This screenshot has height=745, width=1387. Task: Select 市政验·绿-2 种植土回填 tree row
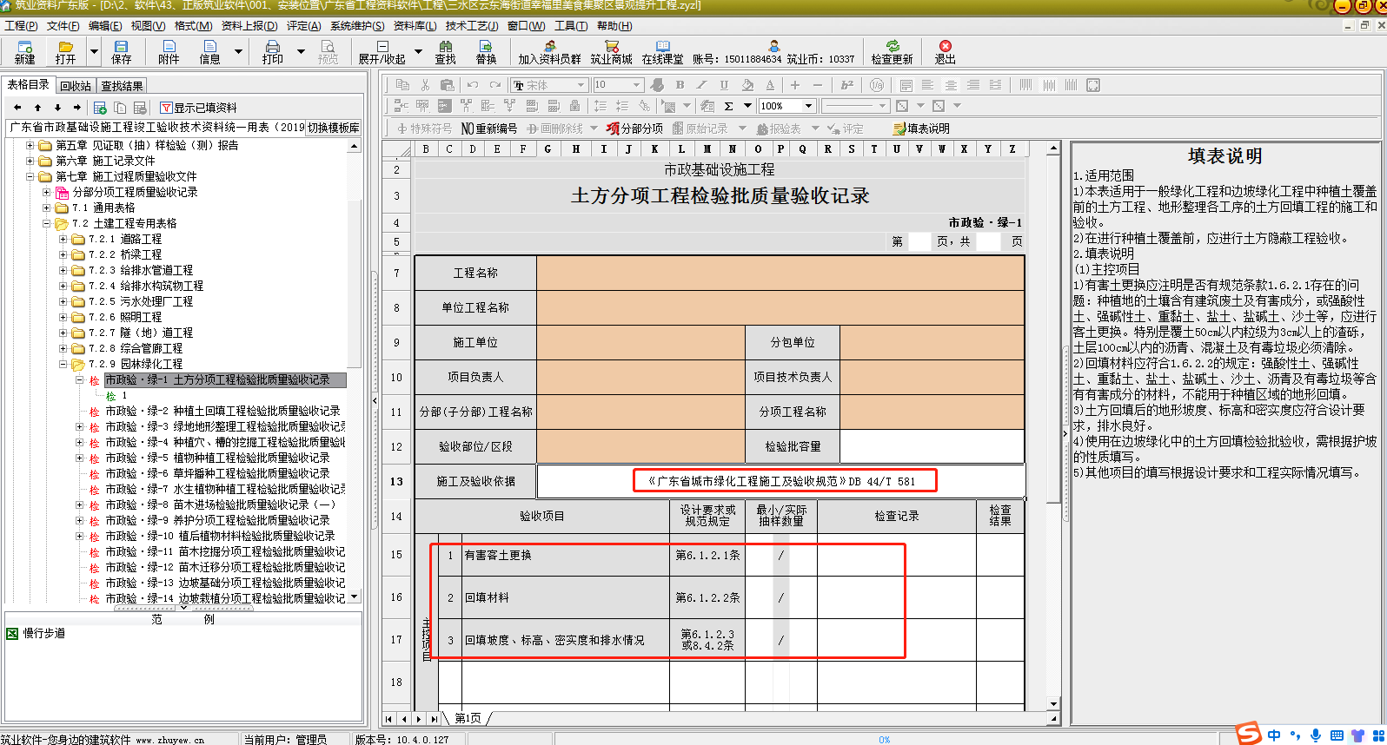[x=222, y=411]
